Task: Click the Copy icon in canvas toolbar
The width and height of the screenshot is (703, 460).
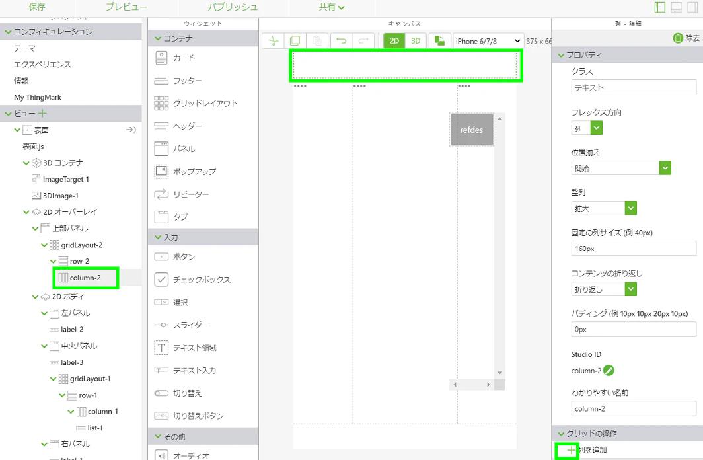Action: pos(295,41)
